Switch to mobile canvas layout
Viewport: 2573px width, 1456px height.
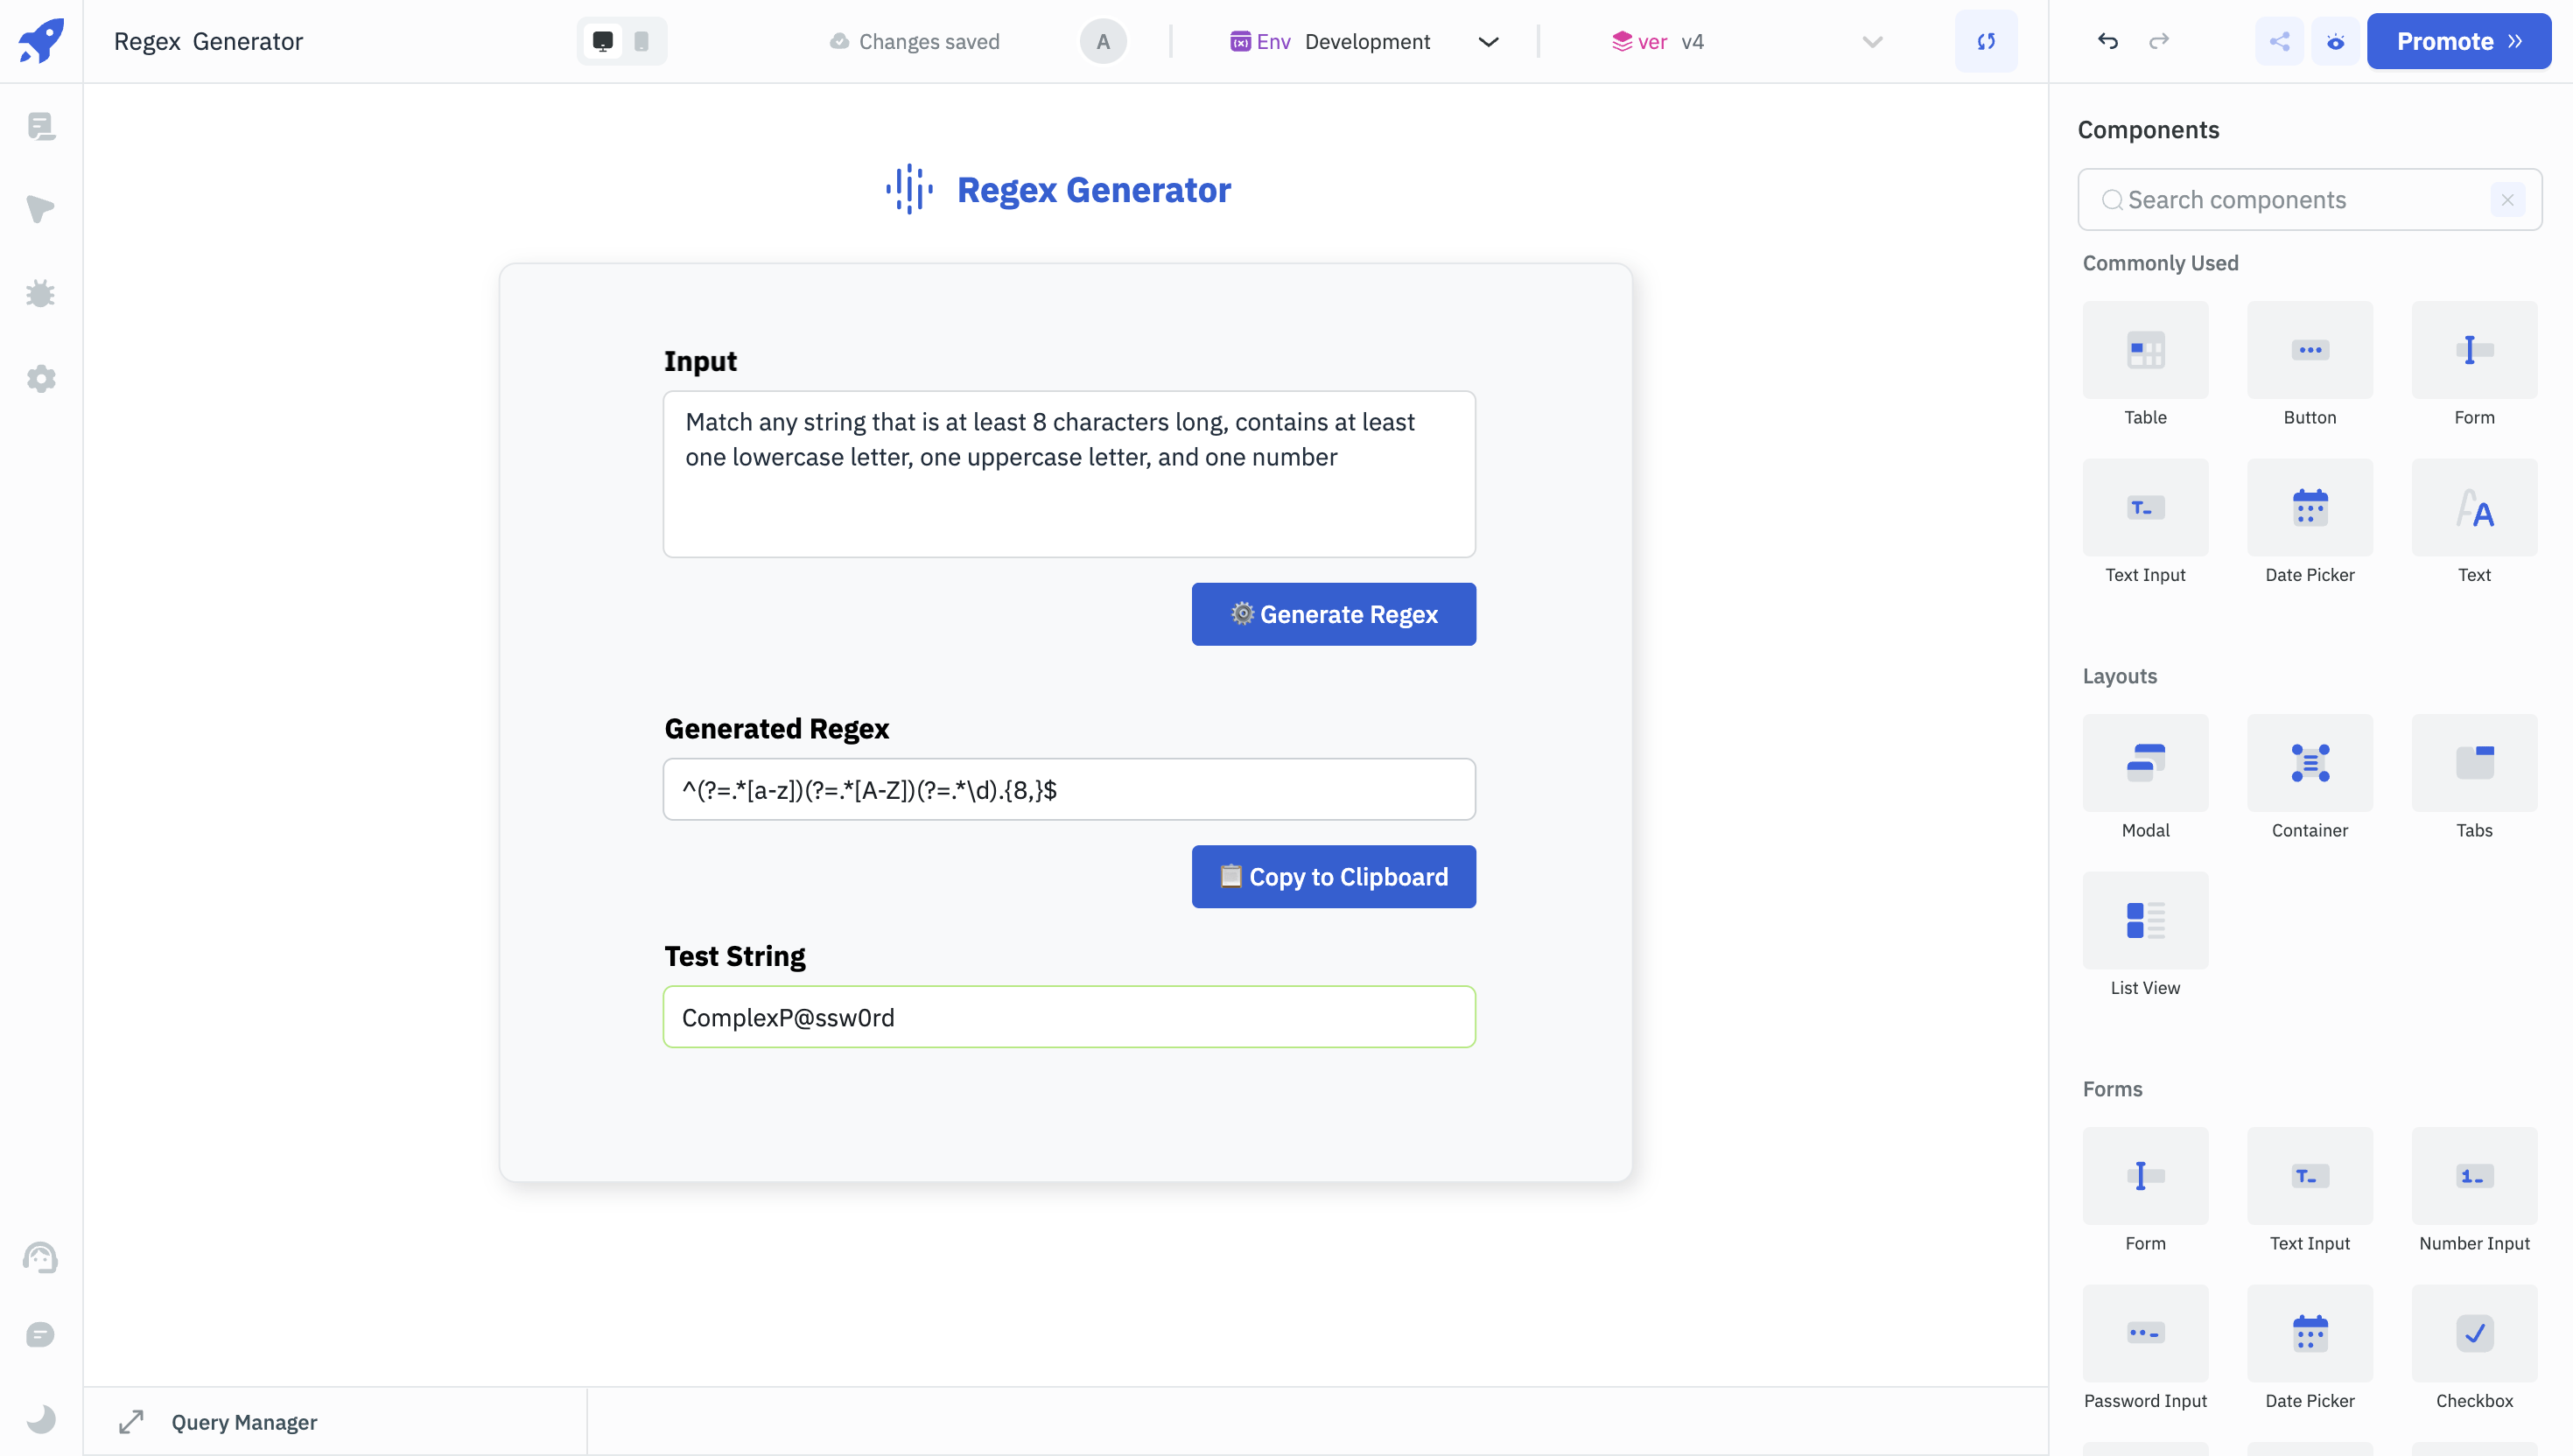641,41
